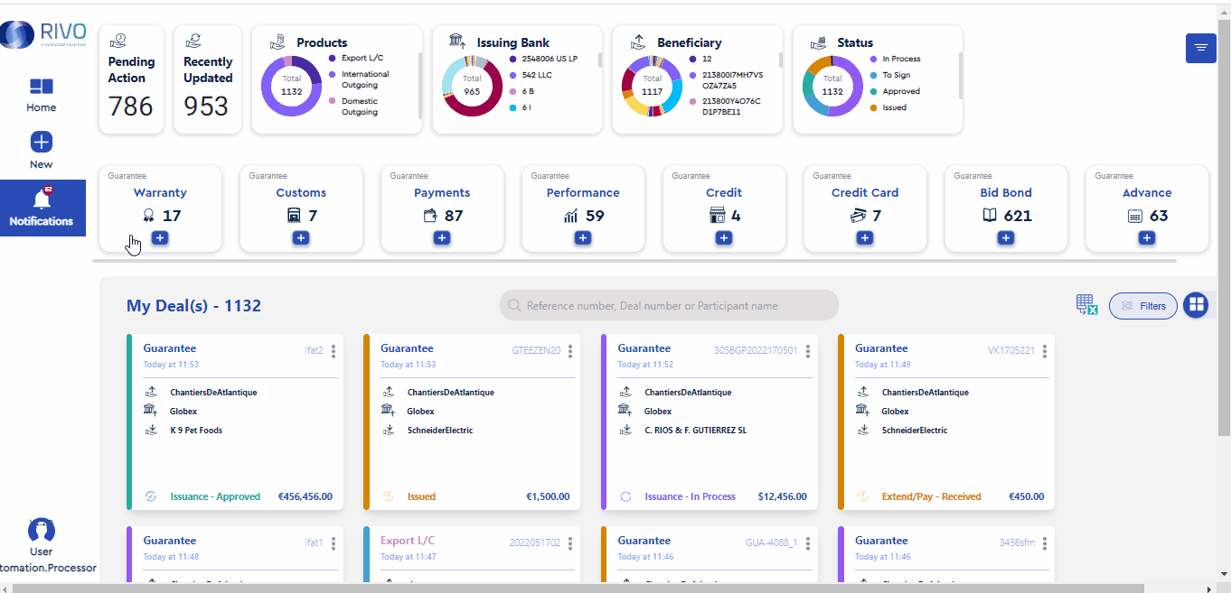Click 'To Sign' legend entry in Status
The width and height of the screenshot is (1231, 593).
[897, 75]
